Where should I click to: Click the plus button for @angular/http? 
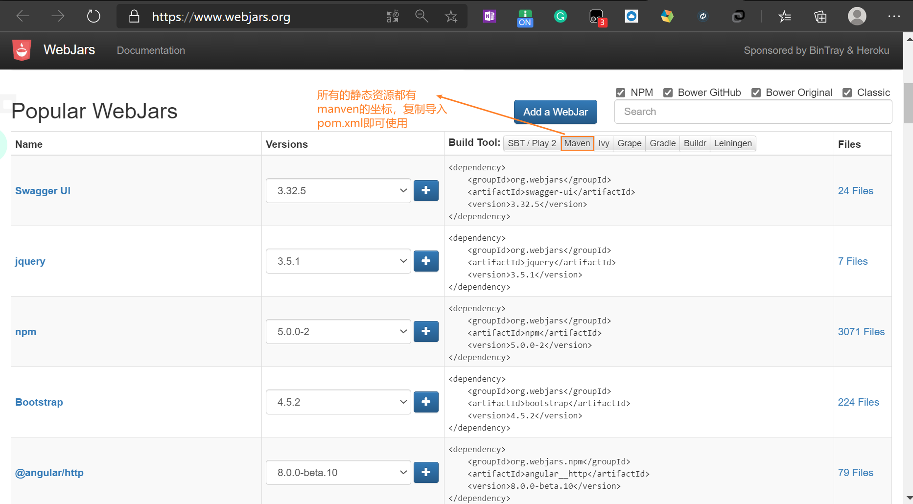pyautogui.click(x=426, y=472)
